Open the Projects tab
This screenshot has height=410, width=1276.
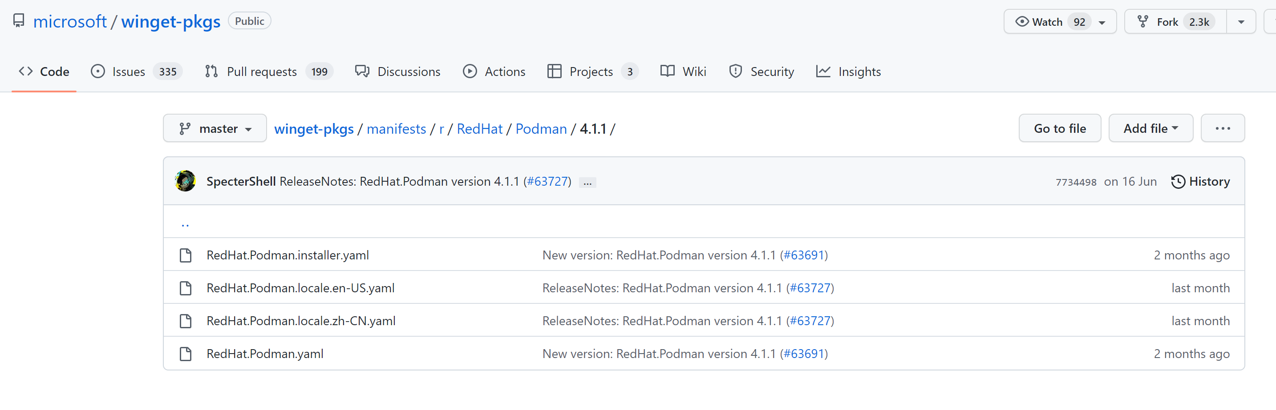click(x=593, y=72)
